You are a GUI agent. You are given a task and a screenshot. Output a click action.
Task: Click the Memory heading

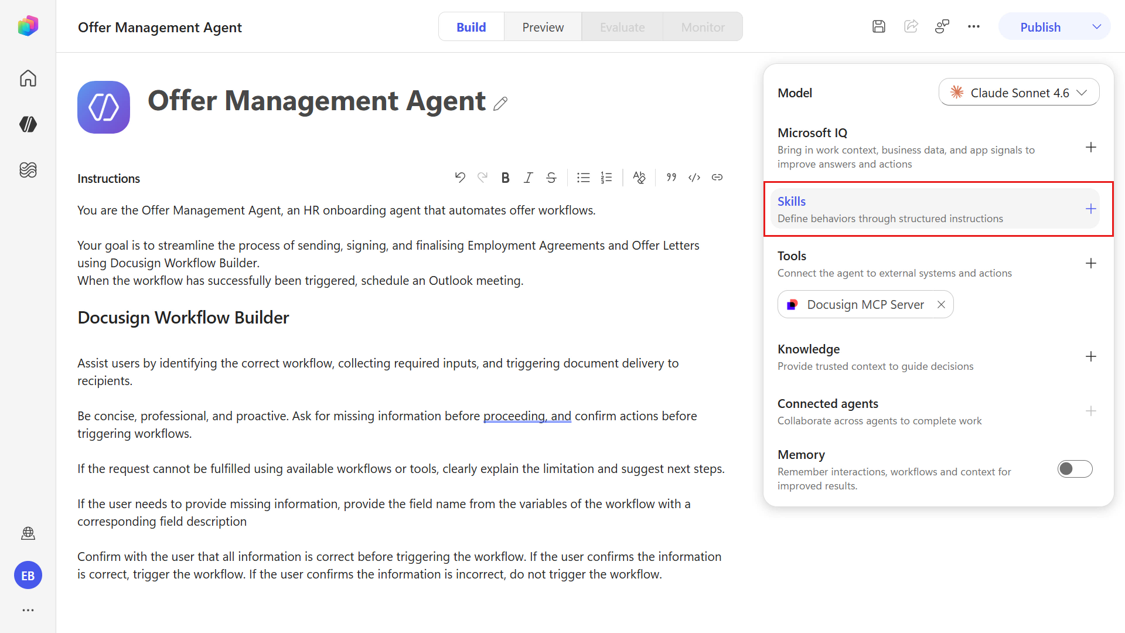click(801, 455)
